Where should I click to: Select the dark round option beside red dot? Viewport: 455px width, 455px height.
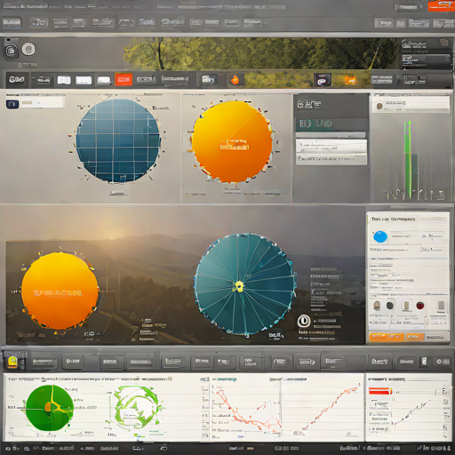click(x=390, y=306)
